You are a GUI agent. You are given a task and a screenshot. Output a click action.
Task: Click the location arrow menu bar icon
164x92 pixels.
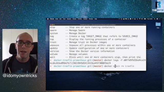tap(119, 19)
